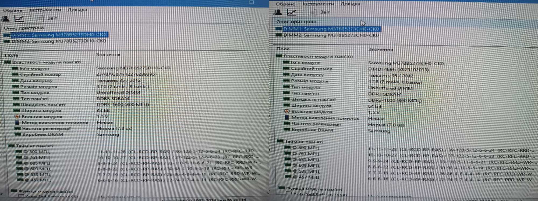Viewport: 538px width, 201px height.
Task: Click the report page icon beside Звіт, right window
Action: (x=312, y=12)
